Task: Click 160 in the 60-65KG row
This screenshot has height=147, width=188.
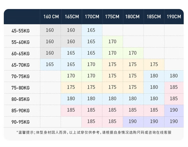Action: pyautogui.click(x=50, y=53)
